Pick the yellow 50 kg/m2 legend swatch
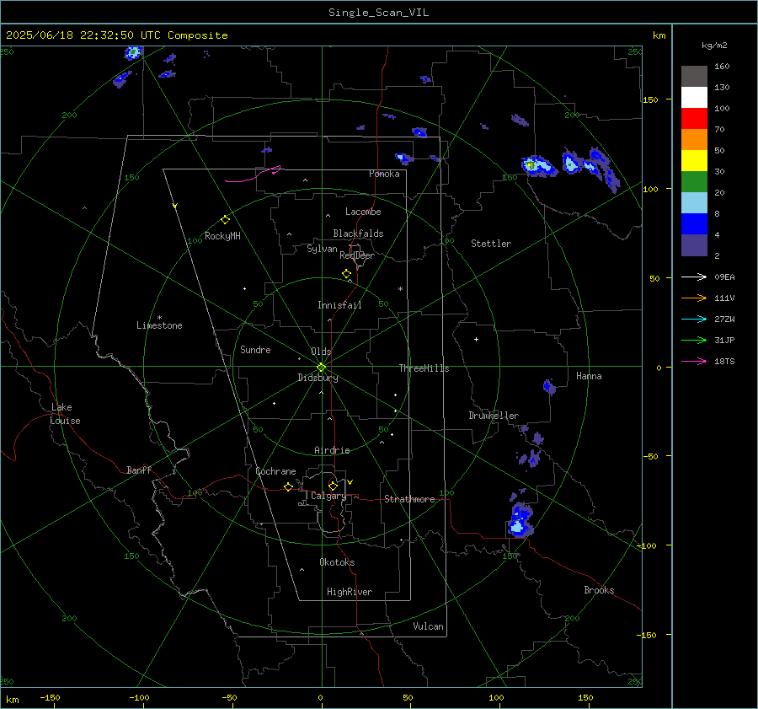The height and width of the screenshot is (709, 758). 694,161
